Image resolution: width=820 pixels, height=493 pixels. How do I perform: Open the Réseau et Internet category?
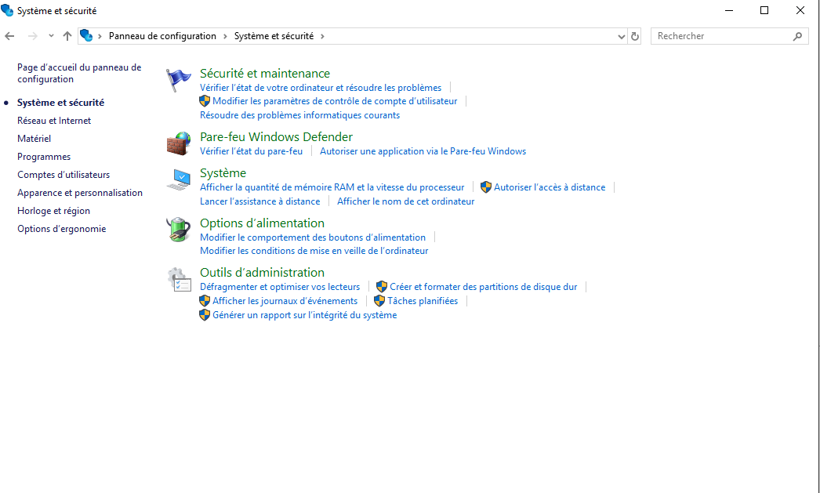[54, 121]
